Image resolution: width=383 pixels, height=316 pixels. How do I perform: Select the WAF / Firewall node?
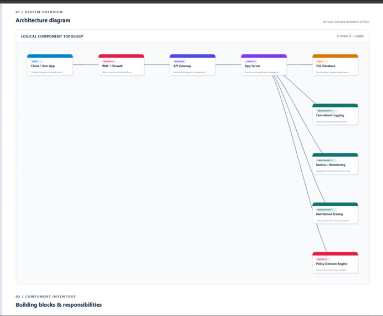point(122,65)
